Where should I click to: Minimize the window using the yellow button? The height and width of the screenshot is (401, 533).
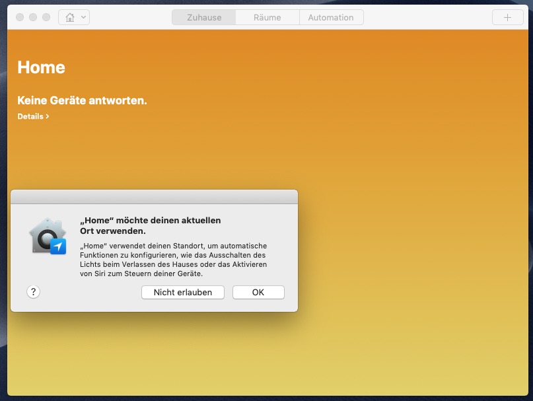(33, 17)
